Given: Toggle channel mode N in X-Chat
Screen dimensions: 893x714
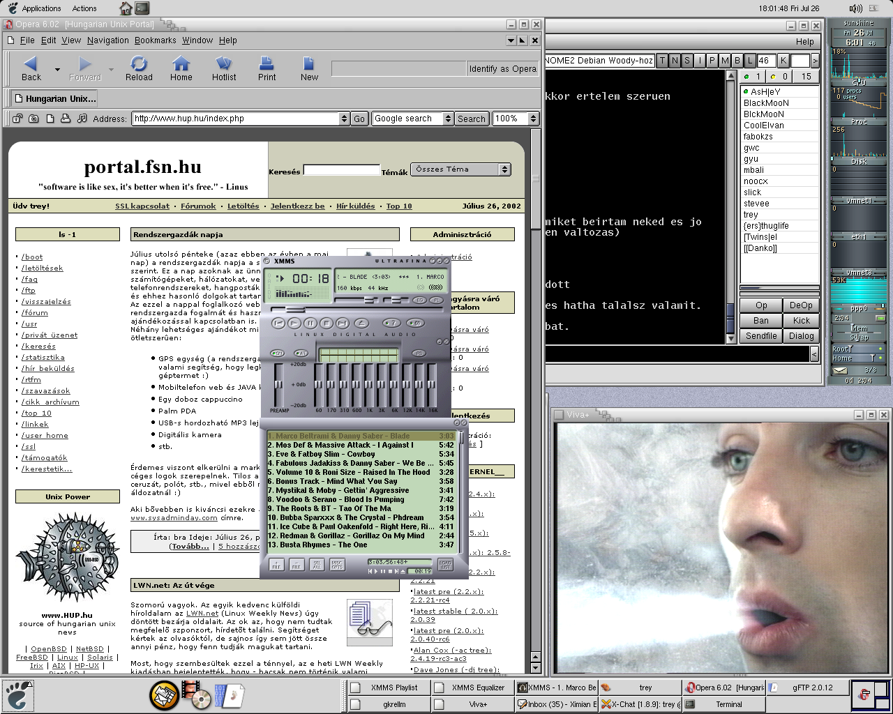Looking at the screenshot, I should click(x=675, y=61).
